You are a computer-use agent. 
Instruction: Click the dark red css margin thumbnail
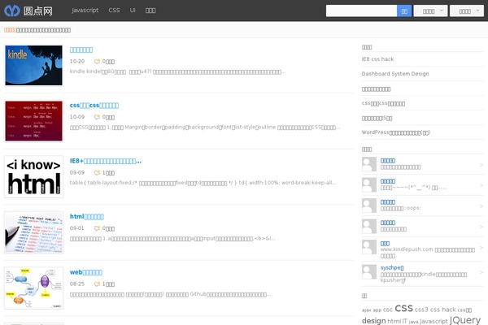tap(33, 121)
